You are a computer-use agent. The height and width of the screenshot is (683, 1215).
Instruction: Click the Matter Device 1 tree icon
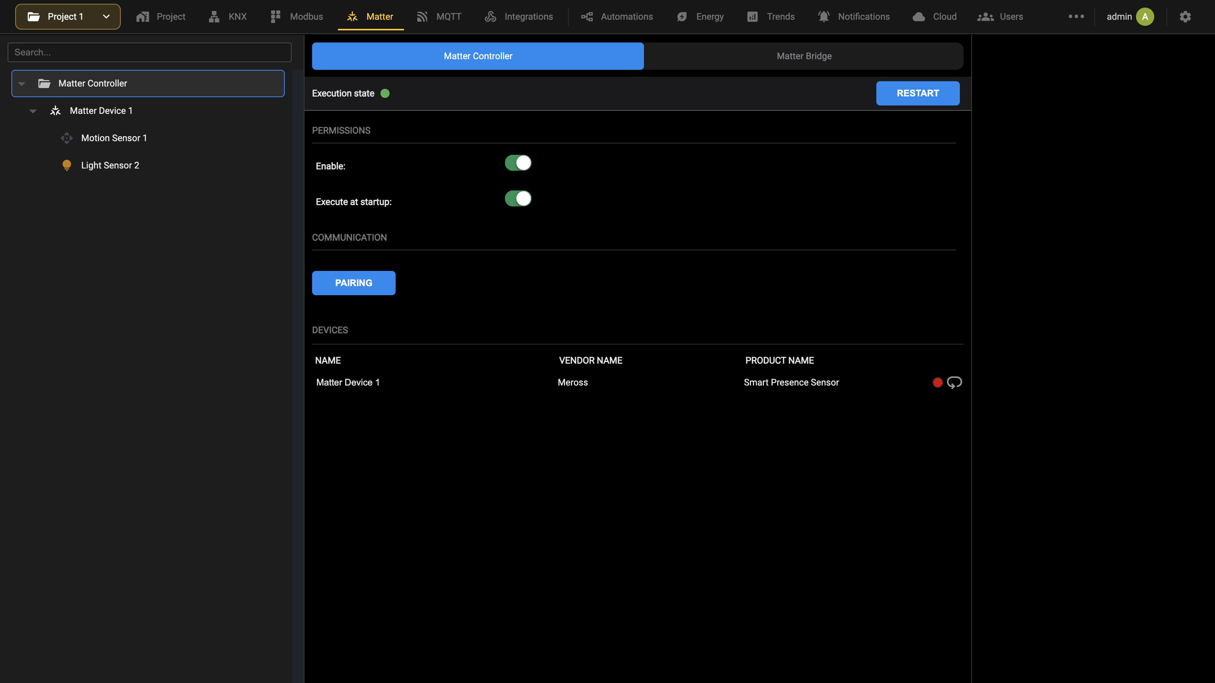pyautogui.click(x=55, y=111)
